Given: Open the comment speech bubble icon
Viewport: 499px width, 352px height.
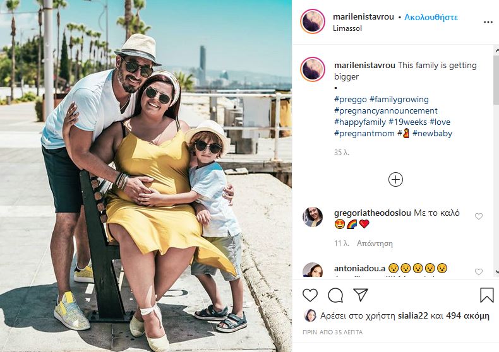Looking at the screenshot, I should 335,295.
